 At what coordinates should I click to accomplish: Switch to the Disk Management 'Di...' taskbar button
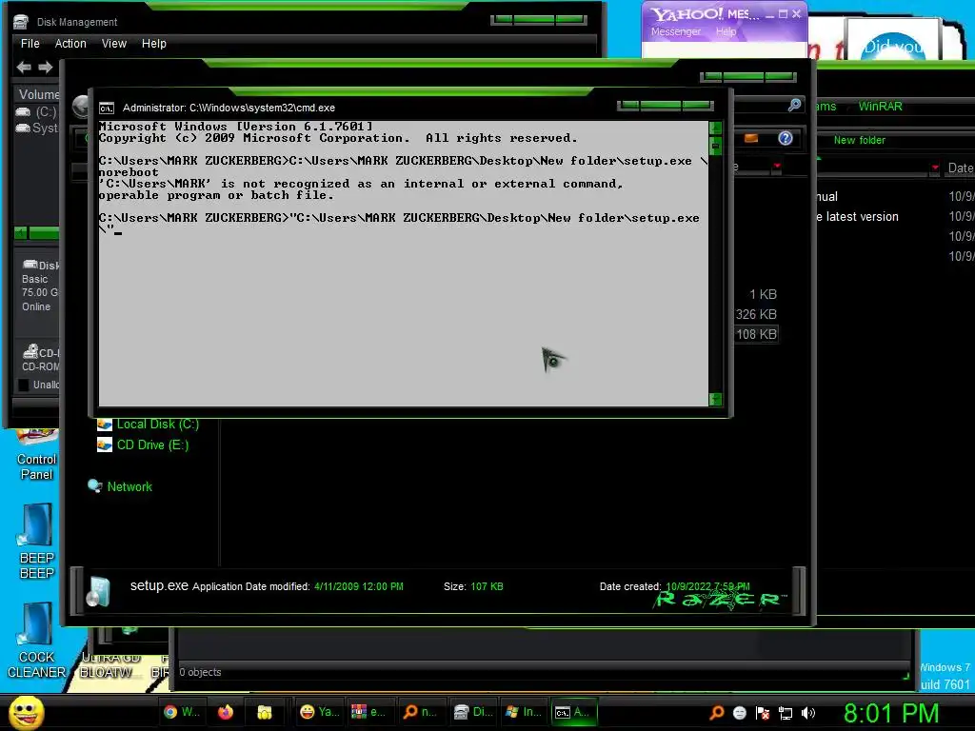coord(472,712)
